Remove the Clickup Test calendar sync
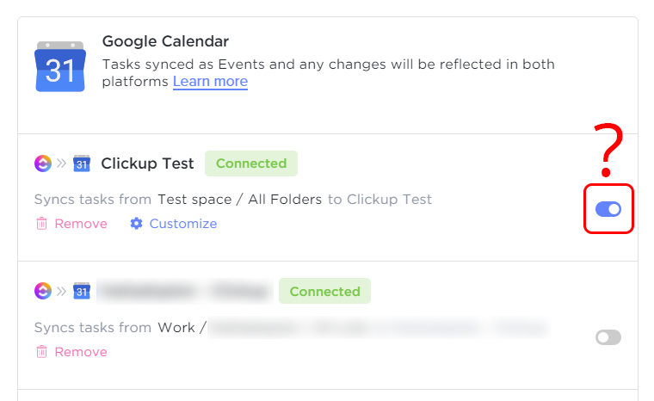Viewport: 654px width, 401px height. tap(81, 224)
